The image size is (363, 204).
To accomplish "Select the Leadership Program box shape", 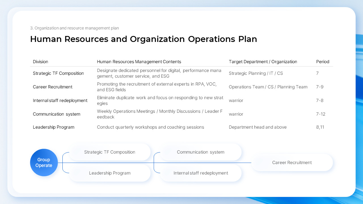I will coord(110,173).
